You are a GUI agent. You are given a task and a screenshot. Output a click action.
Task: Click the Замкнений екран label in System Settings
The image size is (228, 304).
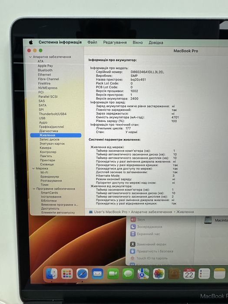tap(152, 244)
